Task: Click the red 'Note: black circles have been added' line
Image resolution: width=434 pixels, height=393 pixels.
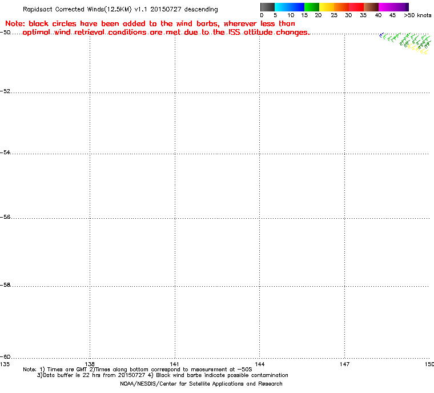Action: (150, 23)
